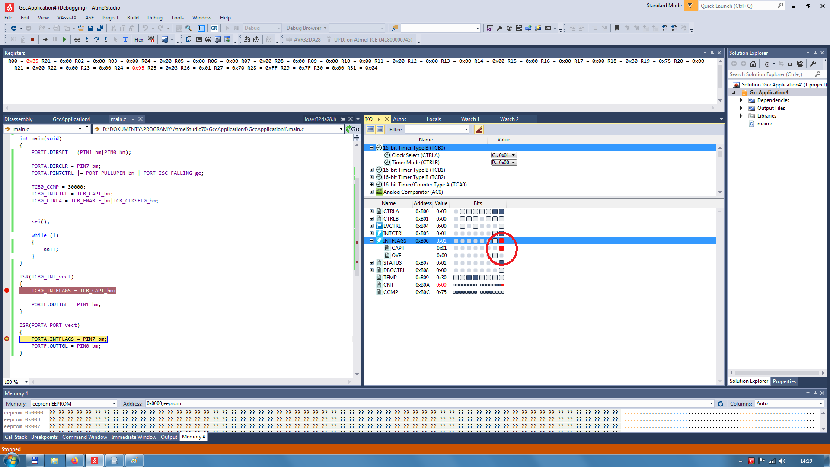This screenshot has height=467, width=830.
Task: Expand the Dependencies tree node
Action: pyautogui.click(x=741, y=100)
